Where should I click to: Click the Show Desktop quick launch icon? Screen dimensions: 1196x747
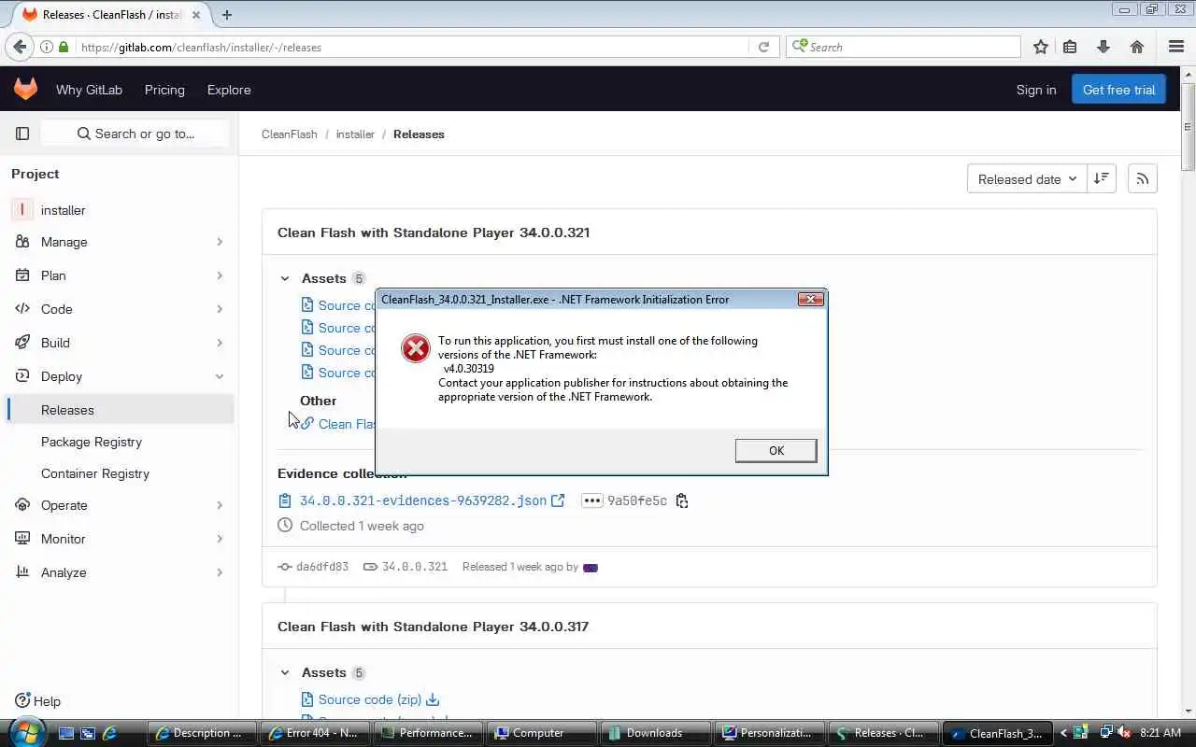click(x=66, y=733)
